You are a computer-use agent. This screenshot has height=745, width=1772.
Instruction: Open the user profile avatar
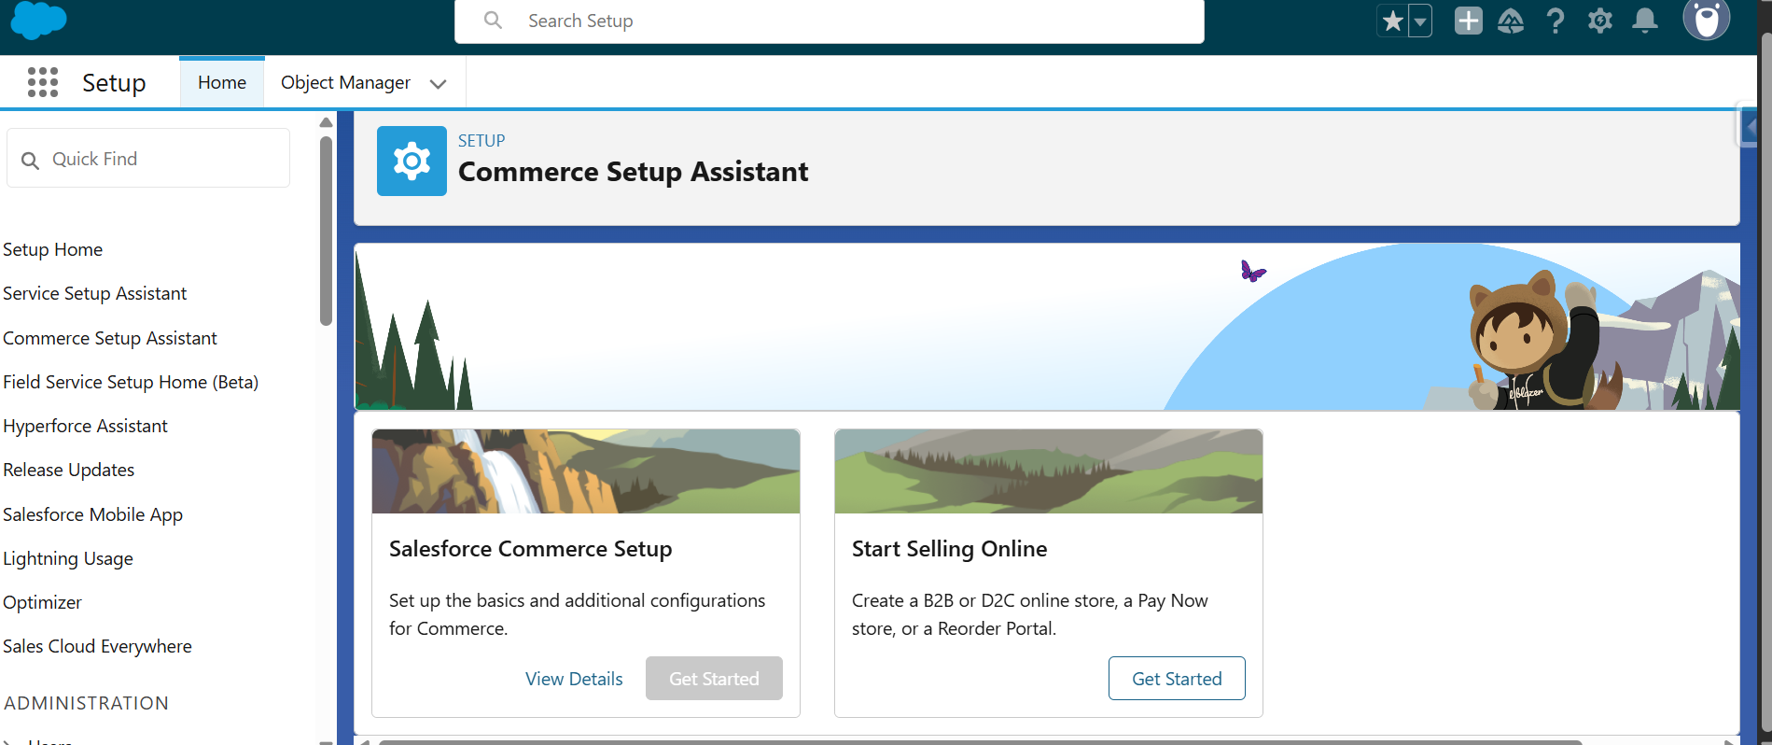pyautogui.click(x=1706, y=19)
